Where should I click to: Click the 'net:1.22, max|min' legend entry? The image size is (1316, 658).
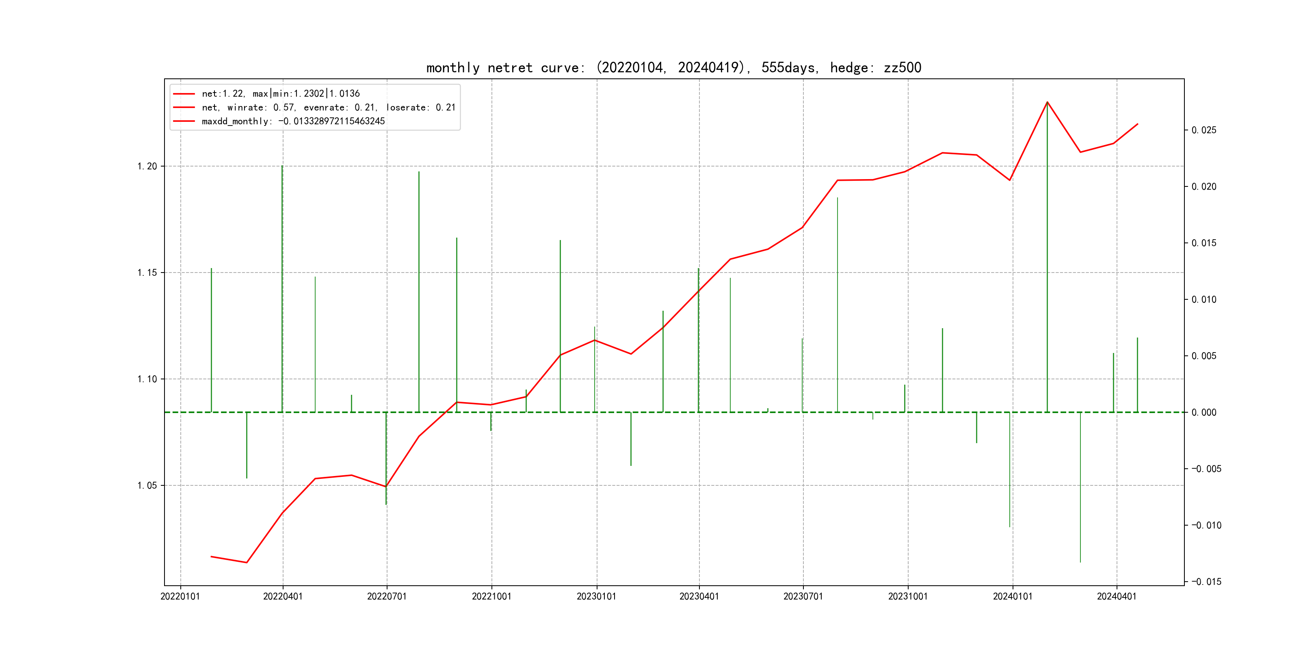click(x=281, y=93)
